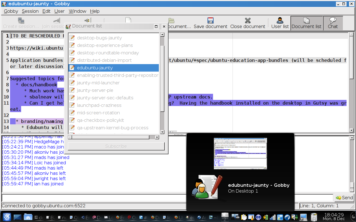This screenshot has width=356, height=222.
Task: Click editor vertical scrollbar up arrow
Action: [x=352, y=35]
